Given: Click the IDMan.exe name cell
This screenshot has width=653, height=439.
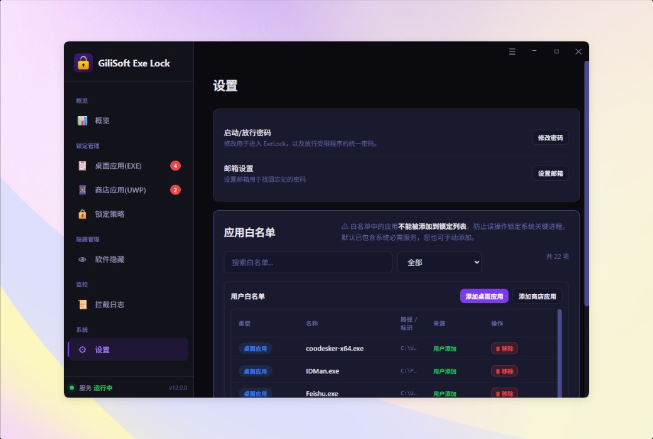Looking at the screenshot, I should pyautogui.click(x=322, y=371).
